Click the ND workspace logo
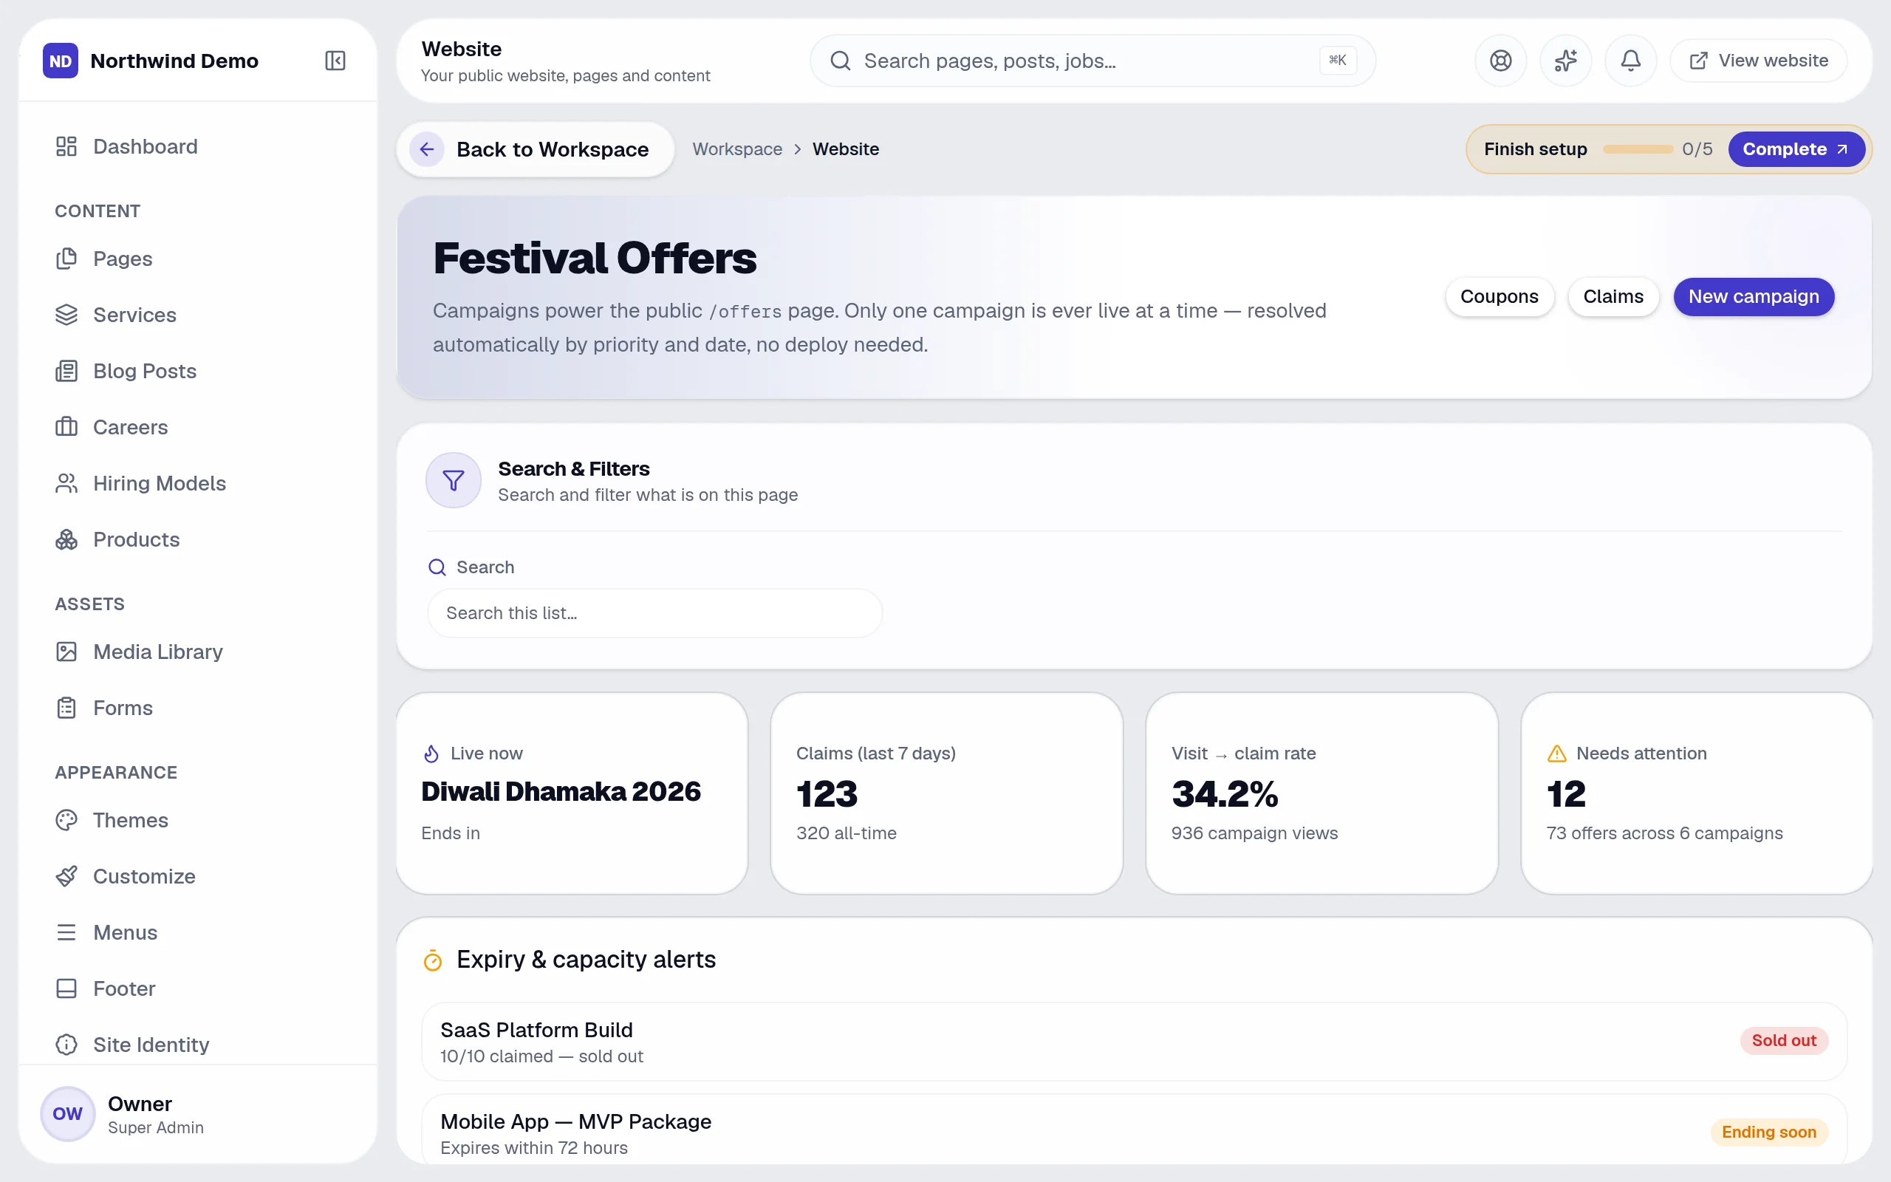The image size is (1891, 1182). 60,61
